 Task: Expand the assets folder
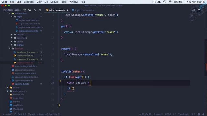click(x=16, y=87)
